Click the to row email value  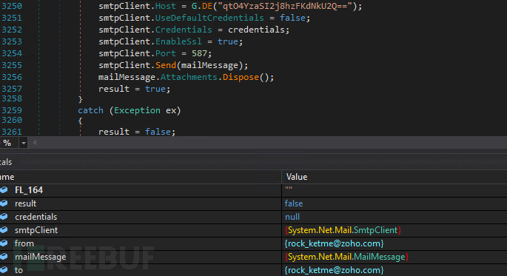tap(334, 270)
